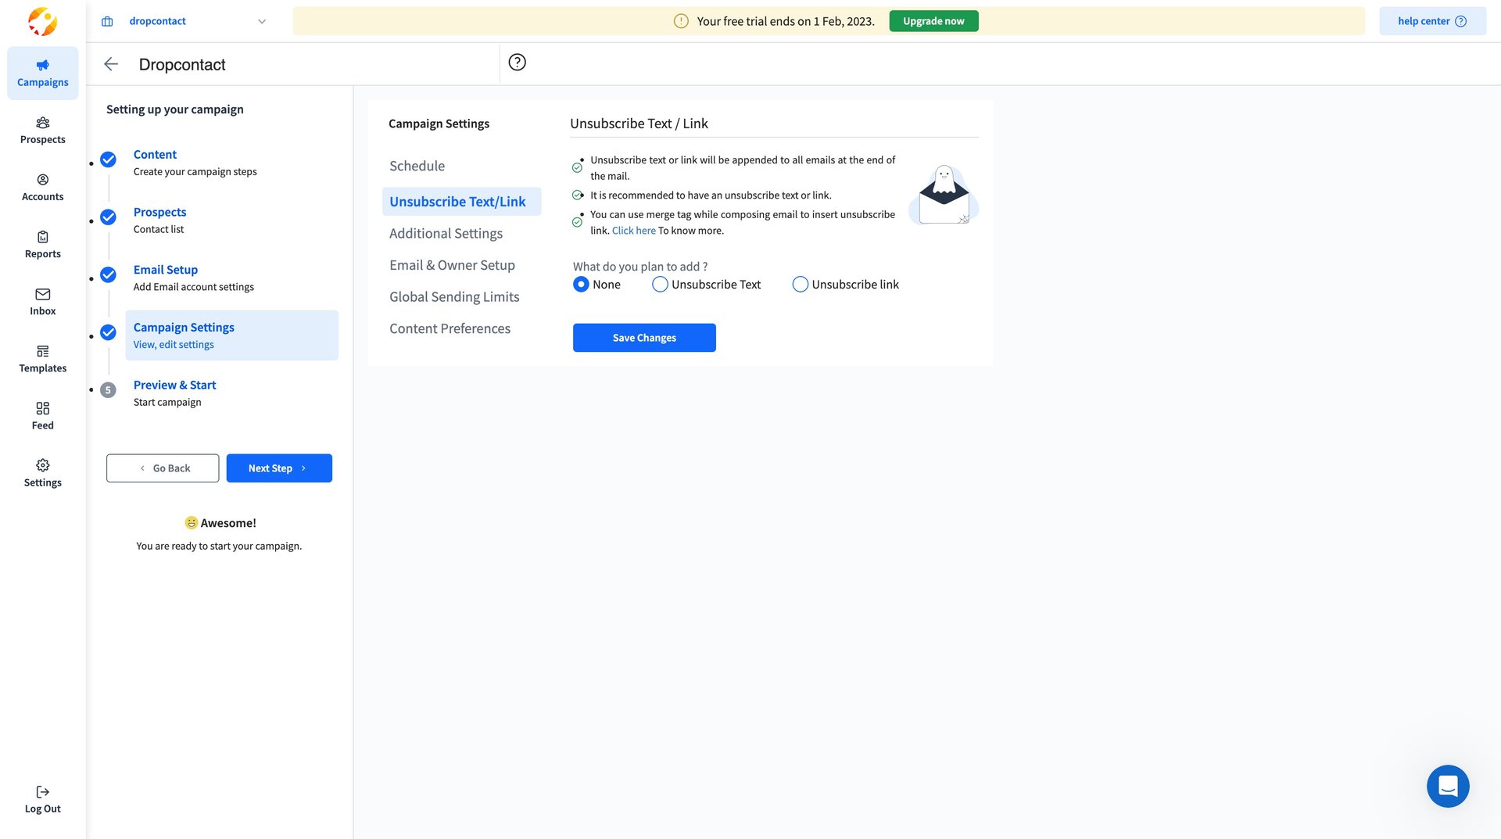The height and width of the screenshot is (839, 1501).
Task: Open the Campaigns sidebar section
Action: 42,73
